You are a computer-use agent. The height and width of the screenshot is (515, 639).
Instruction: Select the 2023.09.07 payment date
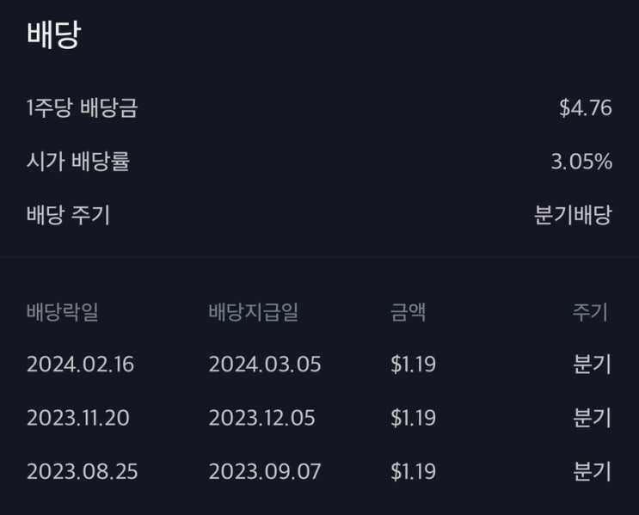click(263, 472)
